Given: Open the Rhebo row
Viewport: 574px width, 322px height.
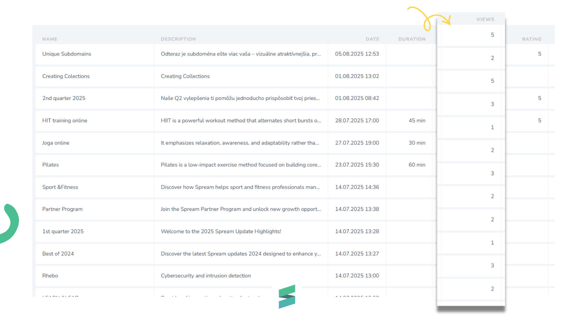Looking at the screenshot, I should pos(50,276).
